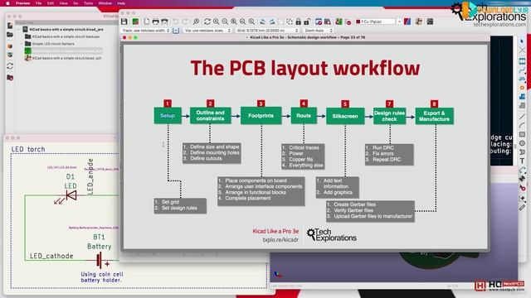Viewport: 531px width, 298px height.
Task: Select the arrow selection tool
Action: pos(522,41)
